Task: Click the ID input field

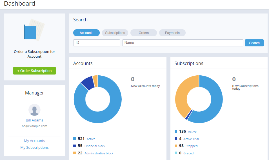Action: (x=97, y=43)
